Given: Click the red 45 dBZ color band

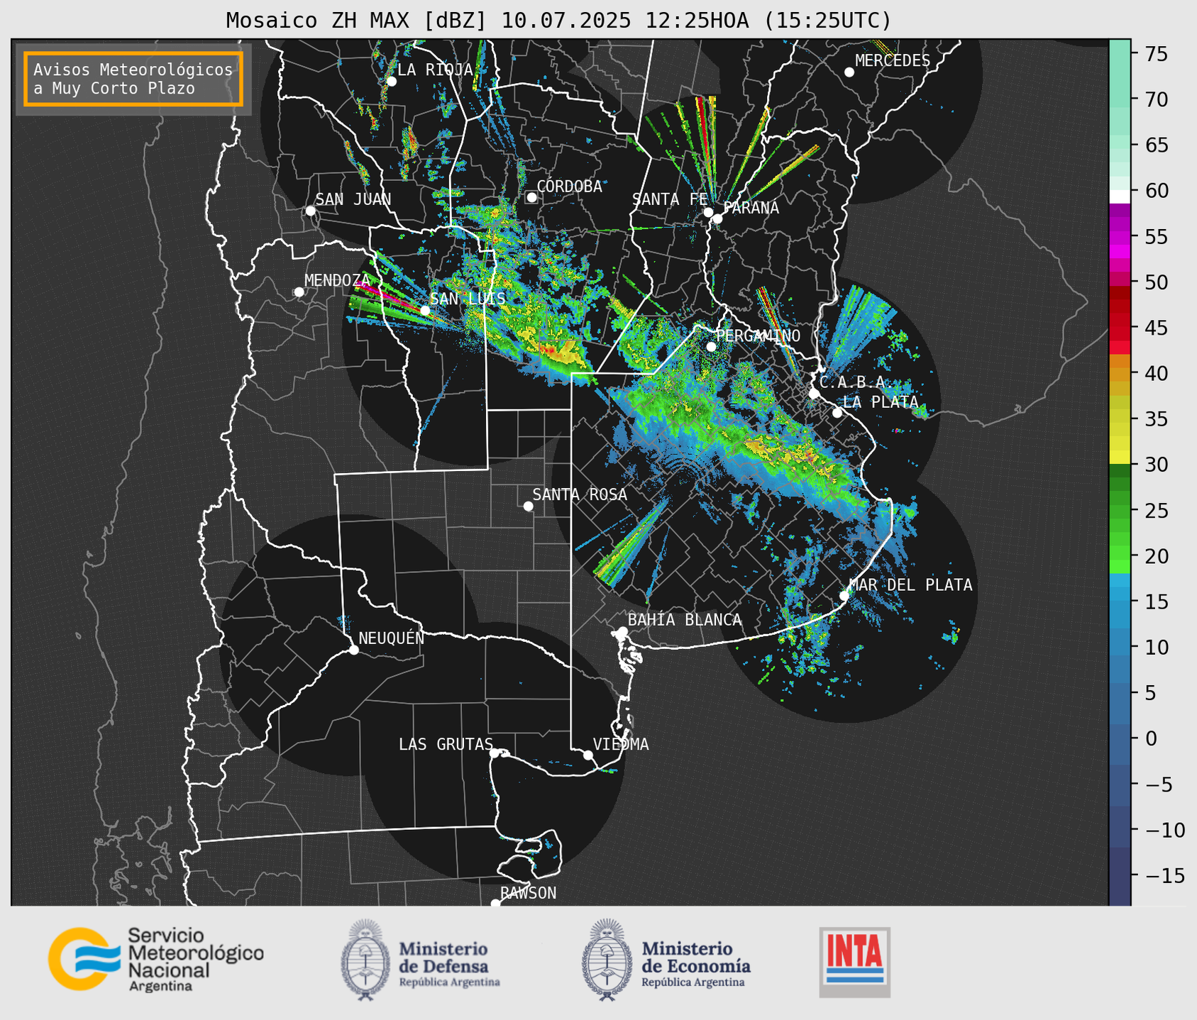Looking at the screenshot, I should 1120,328.
